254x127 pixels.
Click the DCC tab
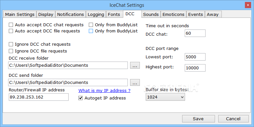click(x=132, y=14)
